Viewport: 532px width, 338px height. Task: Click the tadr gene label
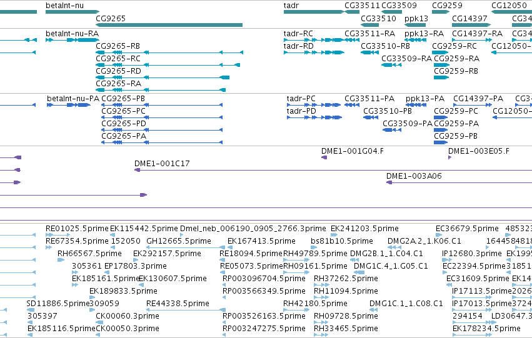point(291,6)
